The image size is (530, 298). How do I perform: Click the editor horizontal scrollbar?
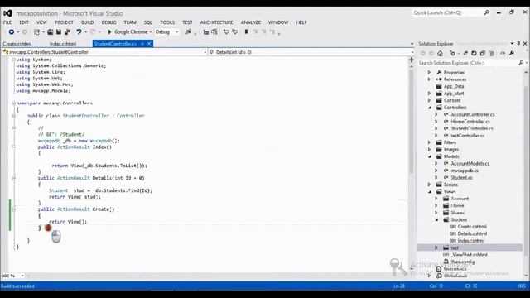point(218,276)
